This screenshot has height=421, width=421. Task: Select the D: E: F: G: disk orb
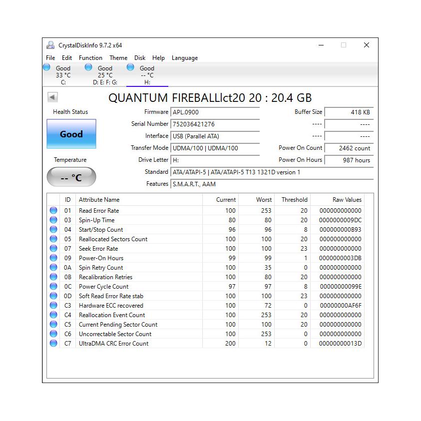coord(88,67)
